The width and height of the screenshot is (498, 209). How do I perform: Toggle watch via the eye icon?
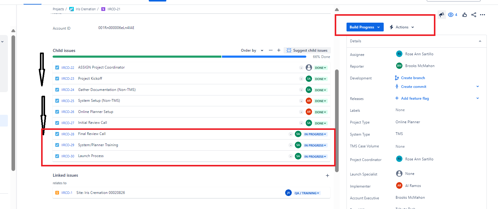(451, 15)
